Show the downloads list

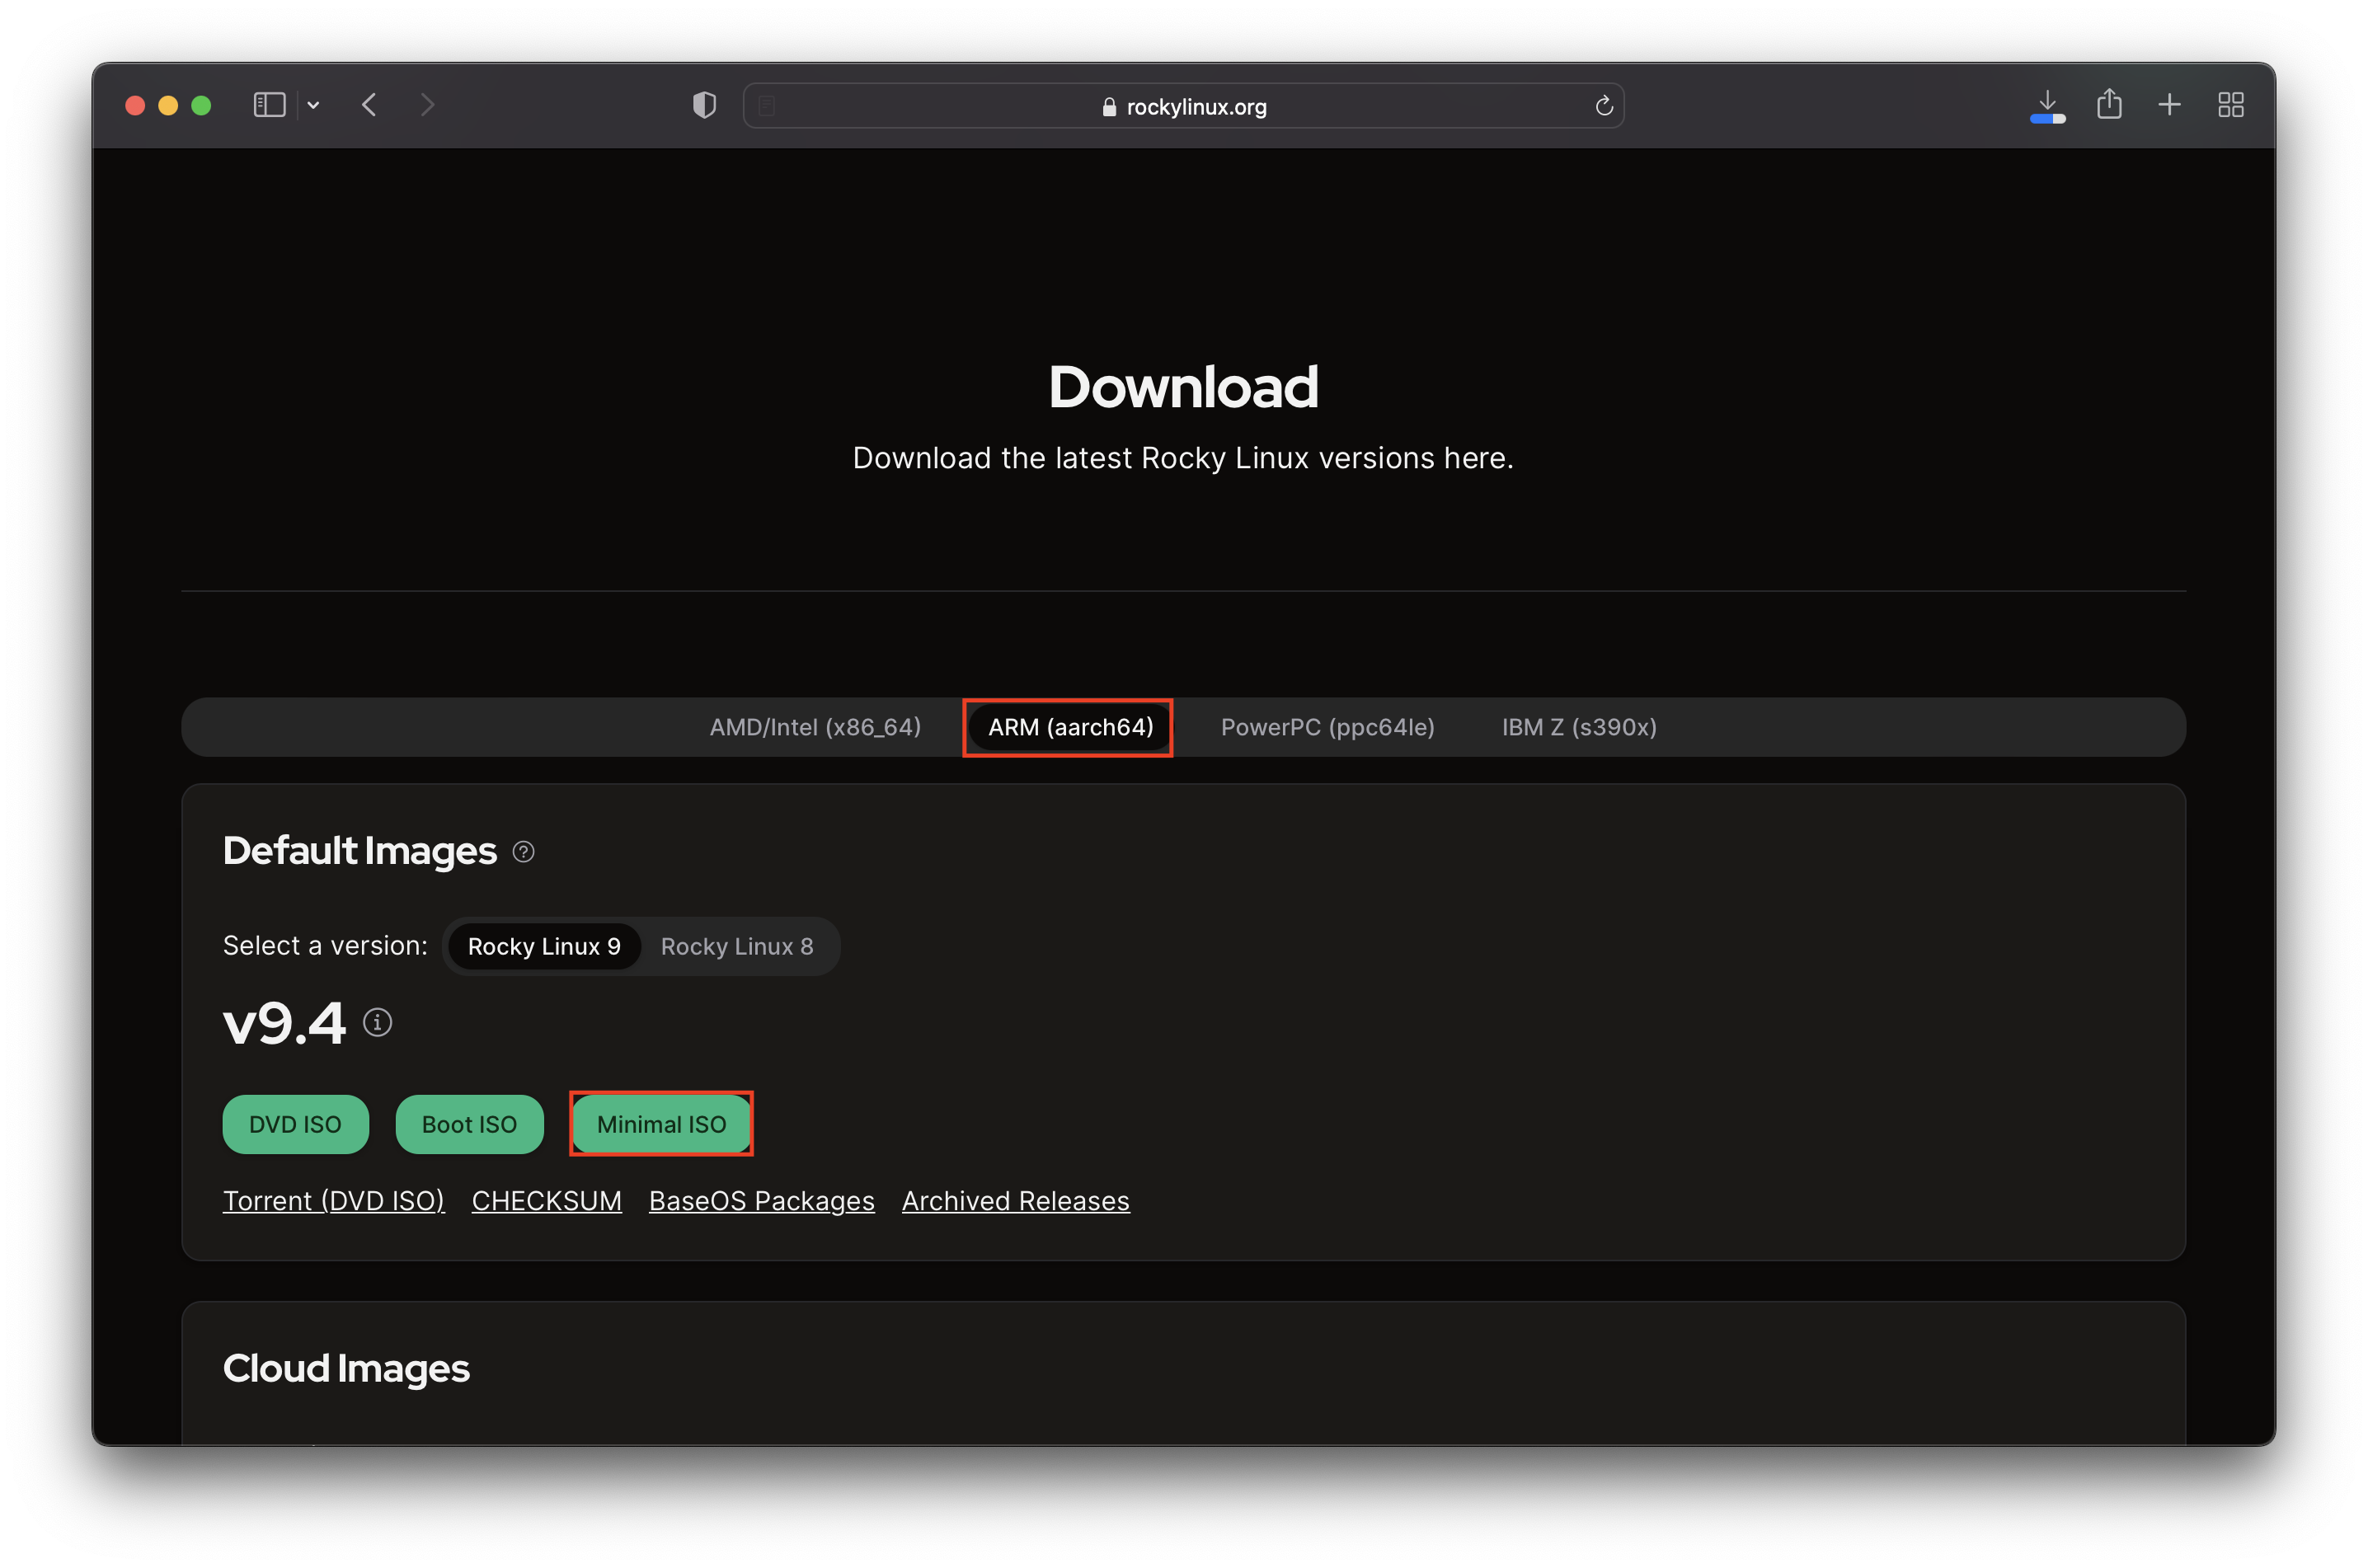tap(2047, 105)
